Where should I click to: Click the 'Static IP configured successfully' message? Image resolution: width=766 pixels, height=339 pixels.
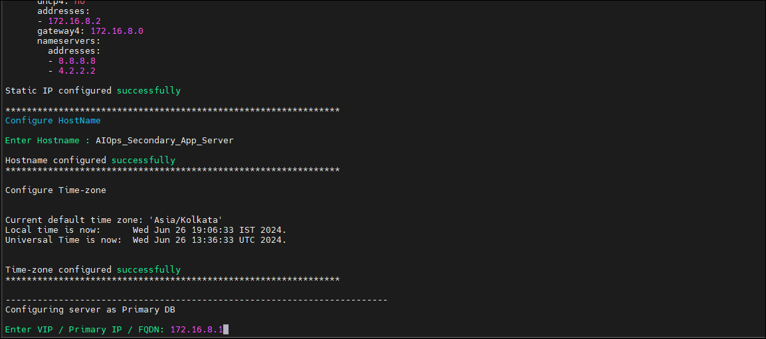point(93,91)
